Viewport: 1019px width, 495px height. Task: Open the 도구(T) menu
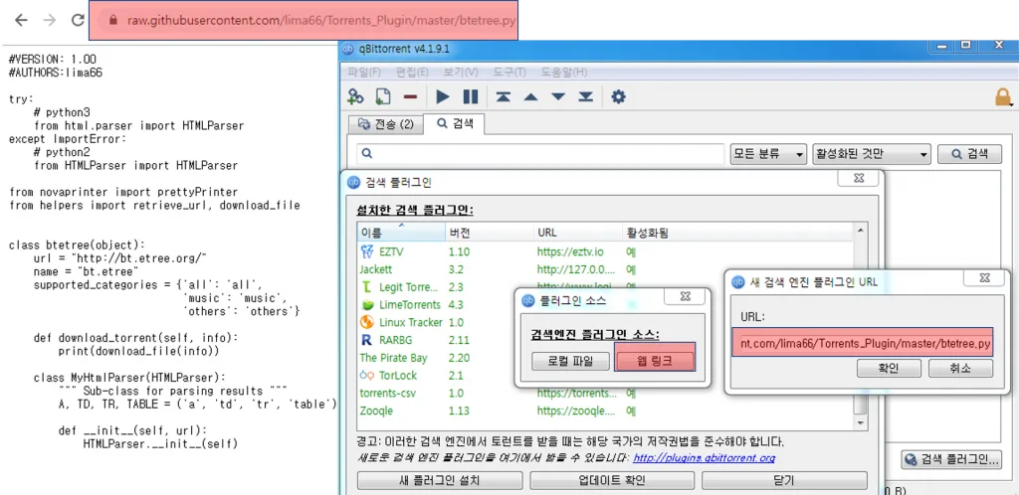point(509,72)
